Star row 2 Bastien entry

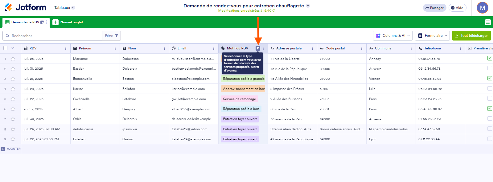pyautogui.click(x=13, y=69)
